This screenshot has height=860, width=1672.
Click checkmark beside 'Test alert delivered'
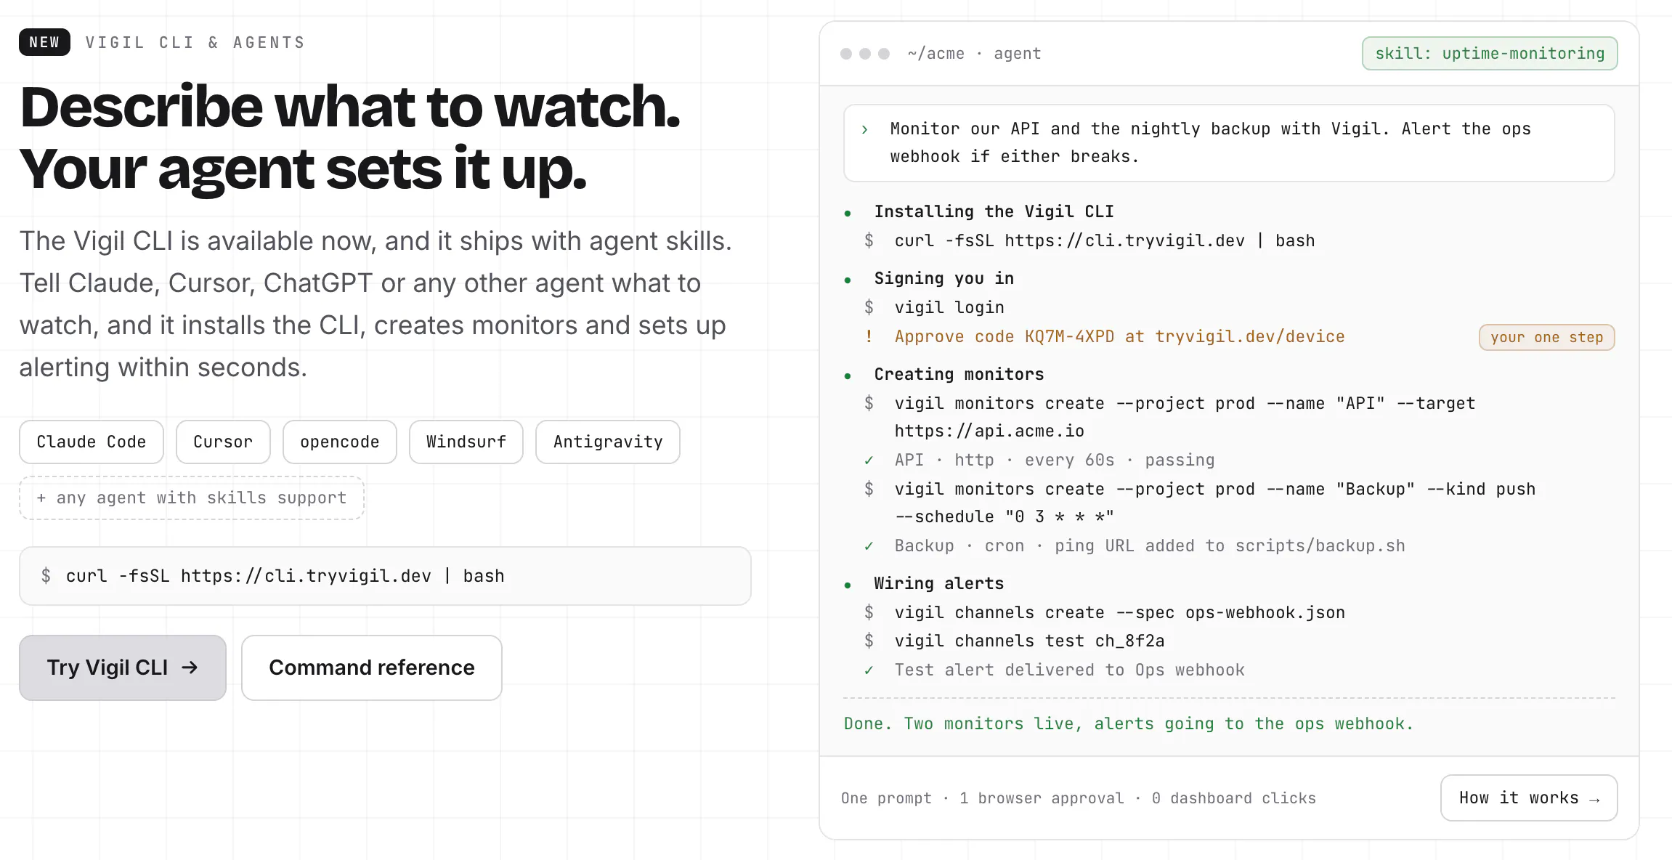(869, 670)
